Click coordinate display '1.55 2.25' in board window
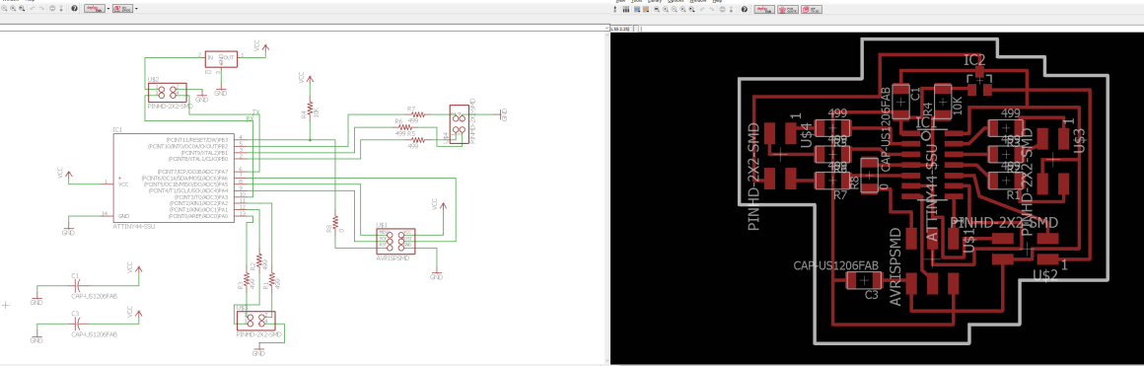The image size is (1144, 366). click(619, 29)
